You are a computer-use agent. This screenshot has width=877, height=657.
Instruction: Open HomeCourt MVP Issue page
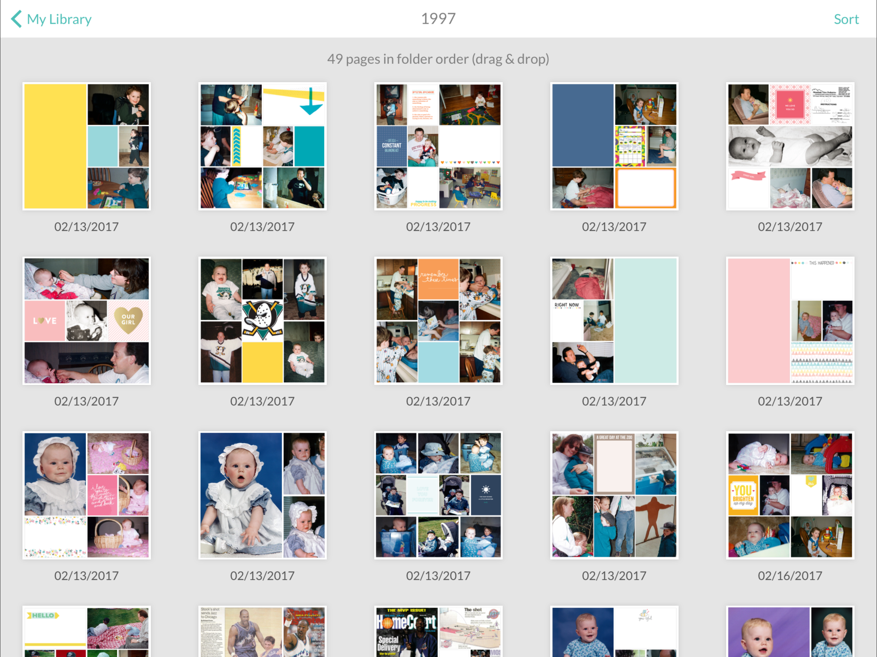438,631
